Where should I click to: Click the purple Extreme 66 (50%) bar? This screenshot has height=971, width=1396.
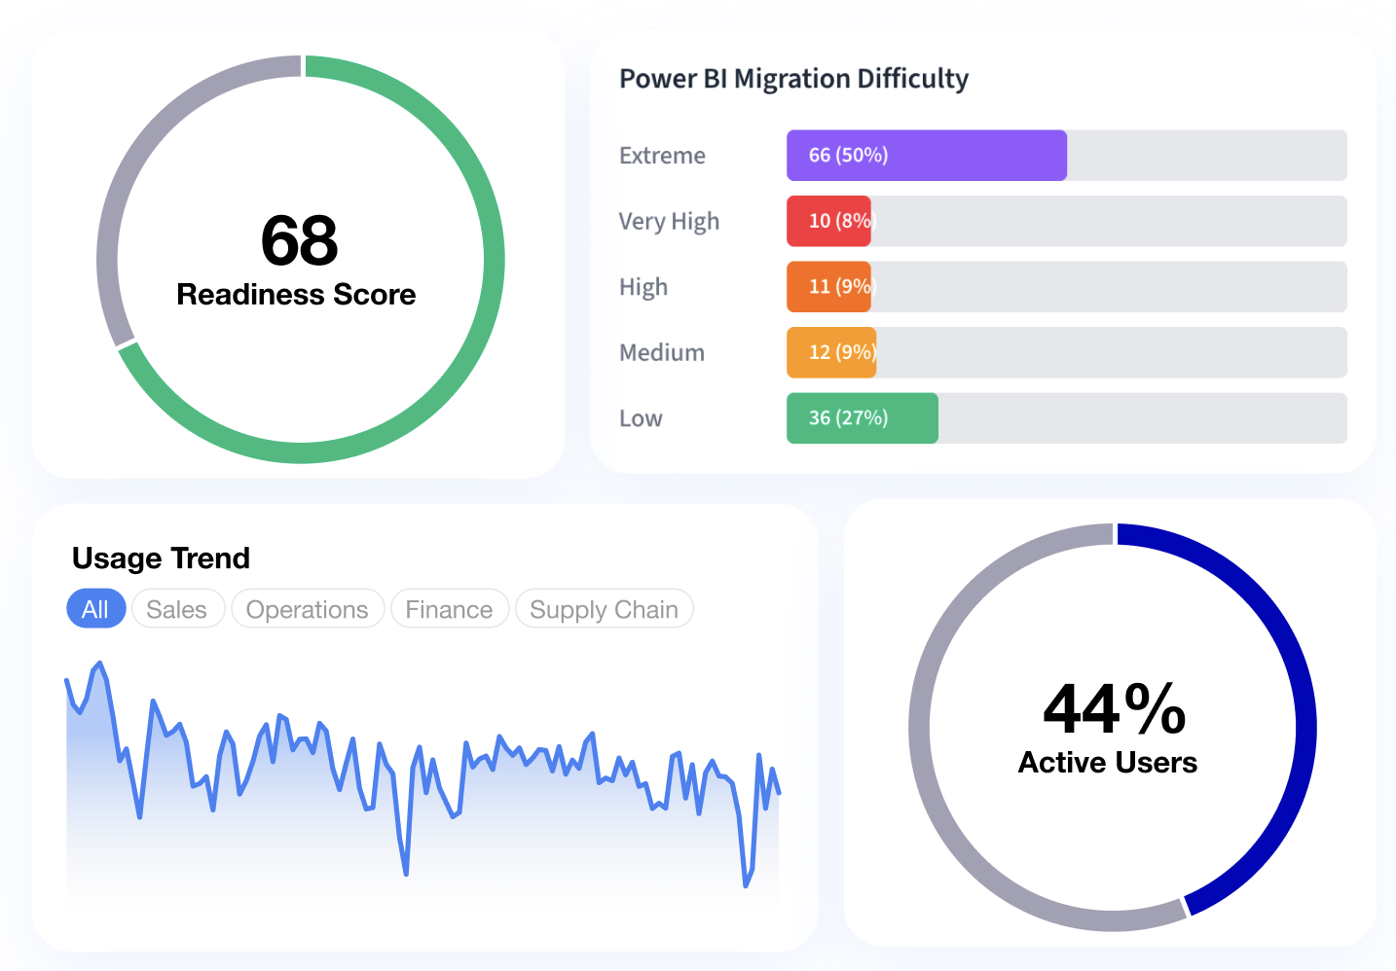pyautogui.click(x=927, y=156)
